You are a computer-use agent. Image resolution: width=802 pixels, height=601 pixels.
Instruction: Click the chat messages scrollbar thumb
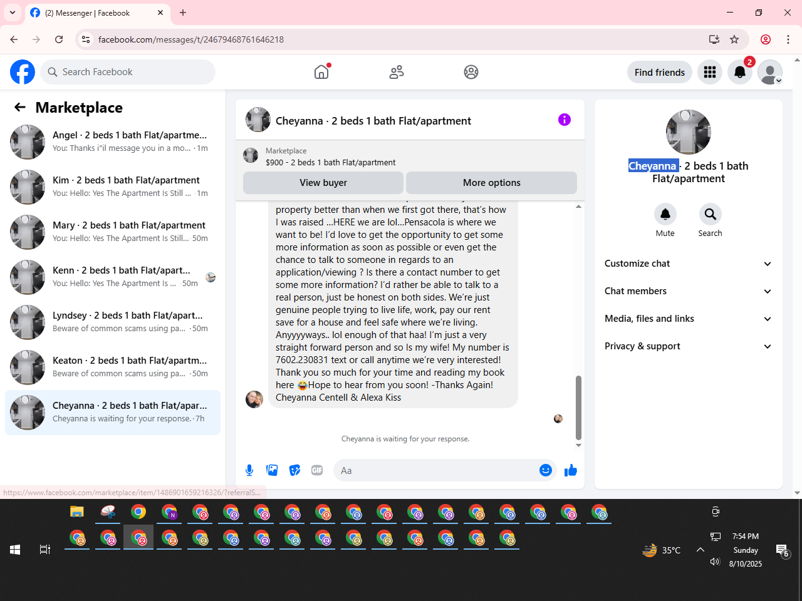[578, 408]
